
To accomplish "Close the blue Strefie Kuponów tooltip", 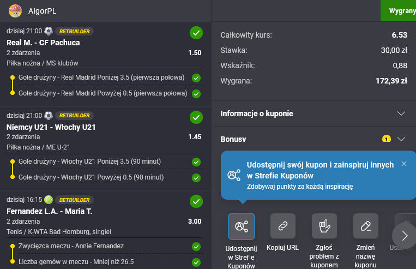I will point(403,164).
